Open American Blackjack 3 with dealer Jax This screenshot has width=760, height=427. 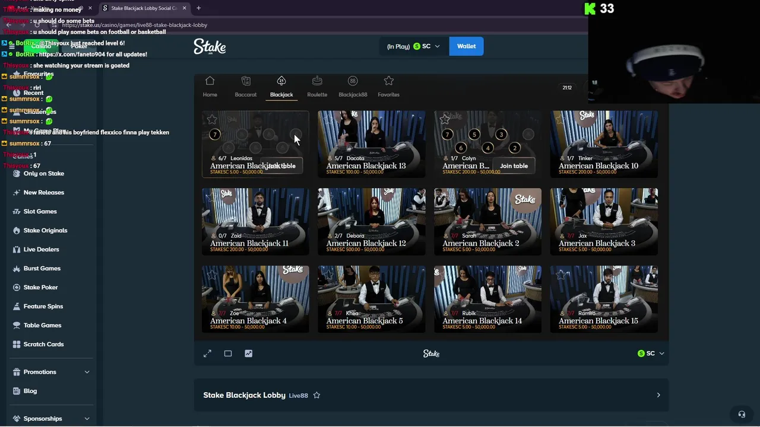coord(604,222)
